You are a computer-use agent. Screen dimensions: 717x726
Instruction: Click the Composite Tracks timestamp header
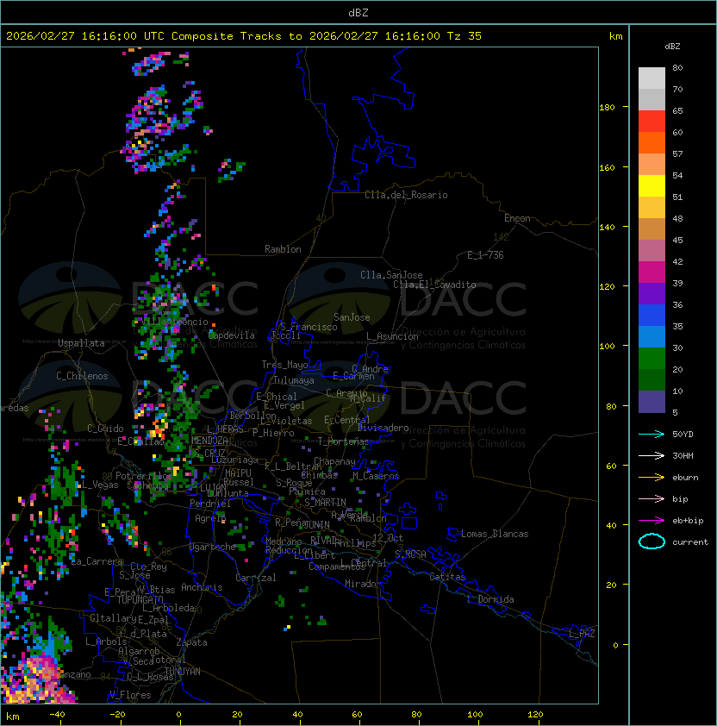tap(244, 36)
